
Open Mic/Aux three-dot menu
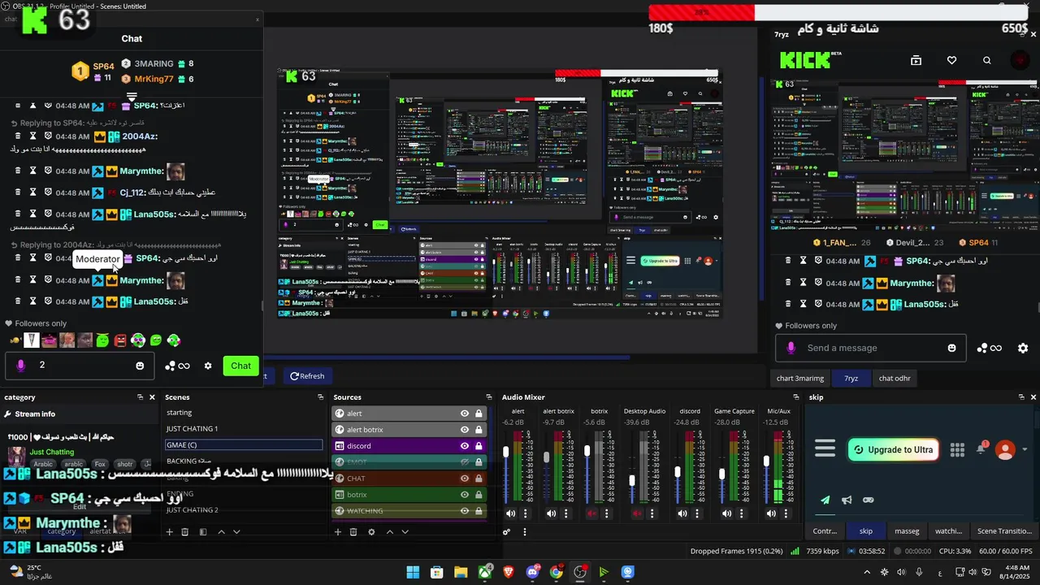coord(786,513)
